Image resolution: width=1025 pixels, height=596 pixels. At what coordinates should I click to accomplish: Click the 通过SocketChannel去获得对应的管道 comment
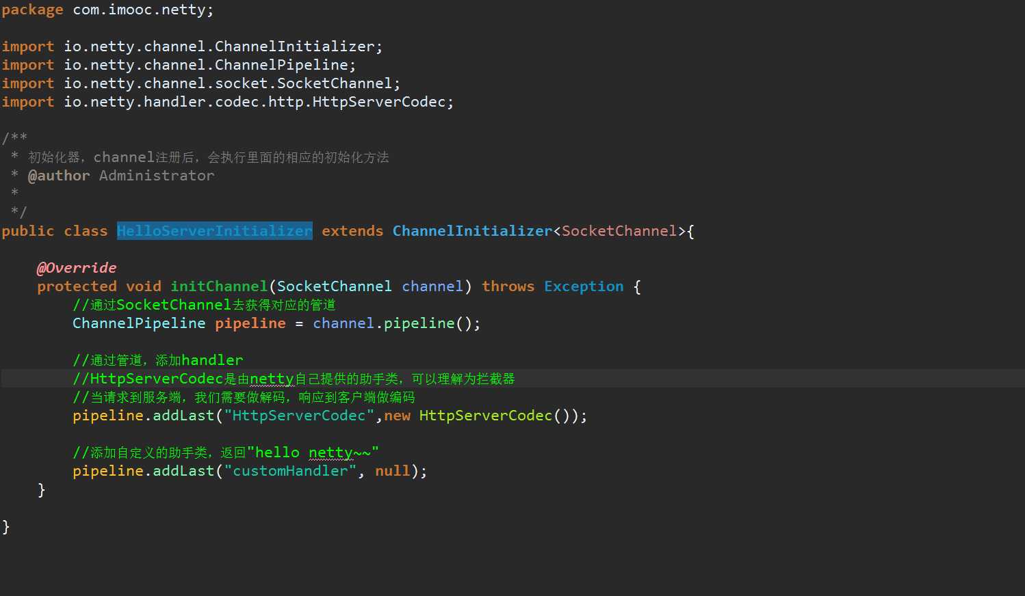tap(204, 305)
